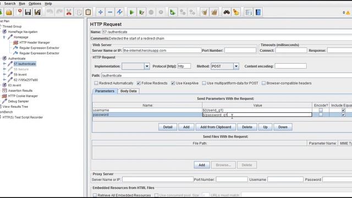Click the Detail button
Image resolution: width=352 pixels, height=198 pixels.
168,127
